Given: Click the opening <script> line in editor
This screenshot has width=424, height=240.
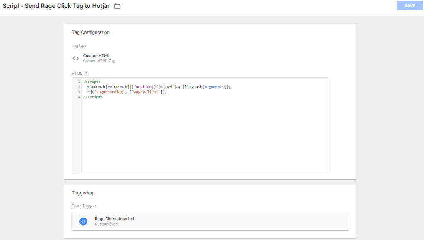Looking at the screenshot, I should pos(92,82).
